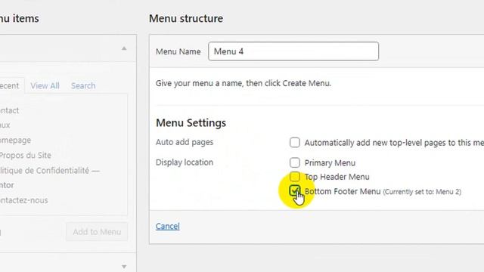484x272 pixels.
Task: Click the Menu Name input field
Action: (x=293, y=51)
